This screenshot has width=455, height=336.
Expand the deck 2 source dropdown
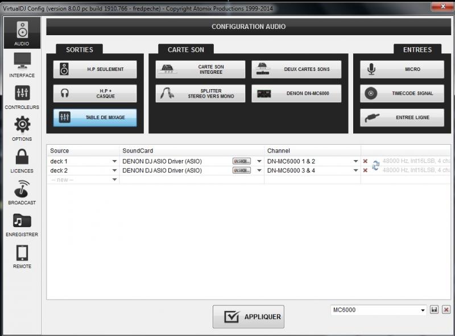pyautogui.click(x=114, y=170)
